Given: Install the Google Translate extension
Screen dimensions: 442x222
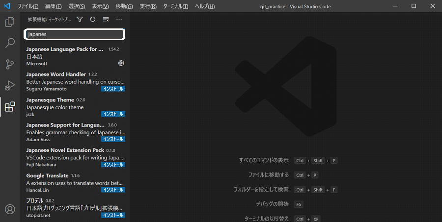Looking at the screenshot, I should tap(113, 190).
